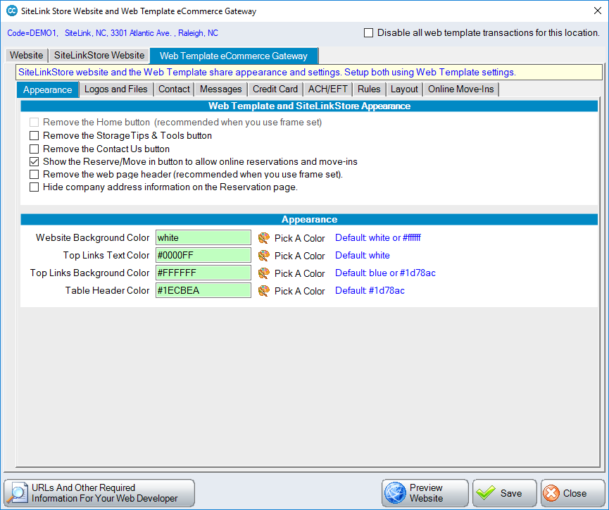The image size is (609, 510).
Task: Click 'Default: white or #ffffff' text
Action: 378,237
